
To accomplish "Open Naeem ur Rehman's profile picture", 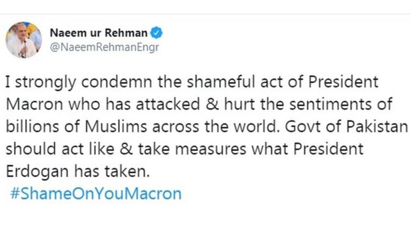I will (x=24, y=40).
